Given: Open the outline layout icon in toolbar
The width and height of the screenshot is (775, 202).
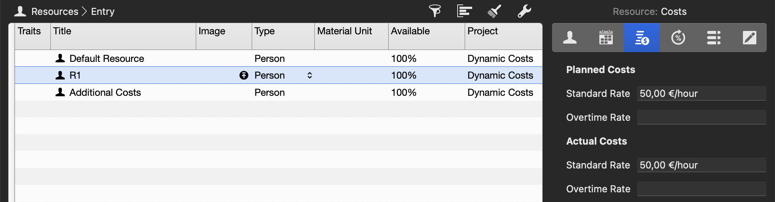Looking at the screenshot, I should [x=464, y=11].
